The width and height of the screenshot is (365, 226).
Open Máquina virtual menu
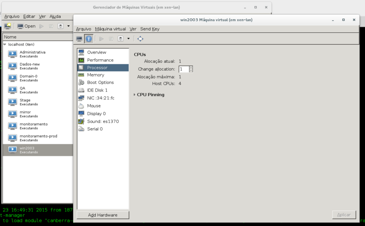pyautogui.click(x=110, y=29)
